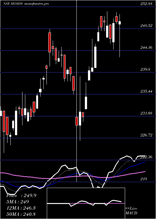This screenshot has width=156, height=219.
Task: Click the last white candlestick near 249
Action: [119, 23]
